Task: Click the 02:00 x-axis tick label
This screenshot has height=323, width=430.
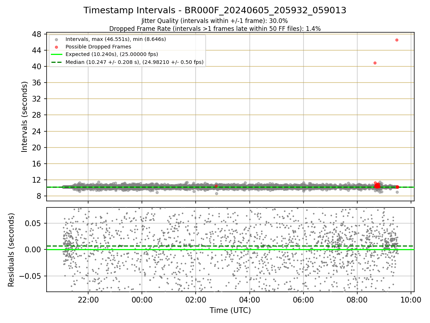Action: pos(196,300)
